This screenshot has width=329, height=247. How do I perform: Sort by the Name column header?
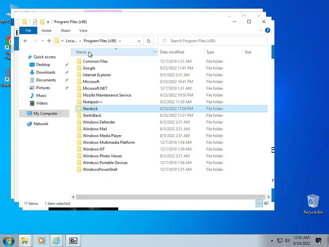(81, 52)
